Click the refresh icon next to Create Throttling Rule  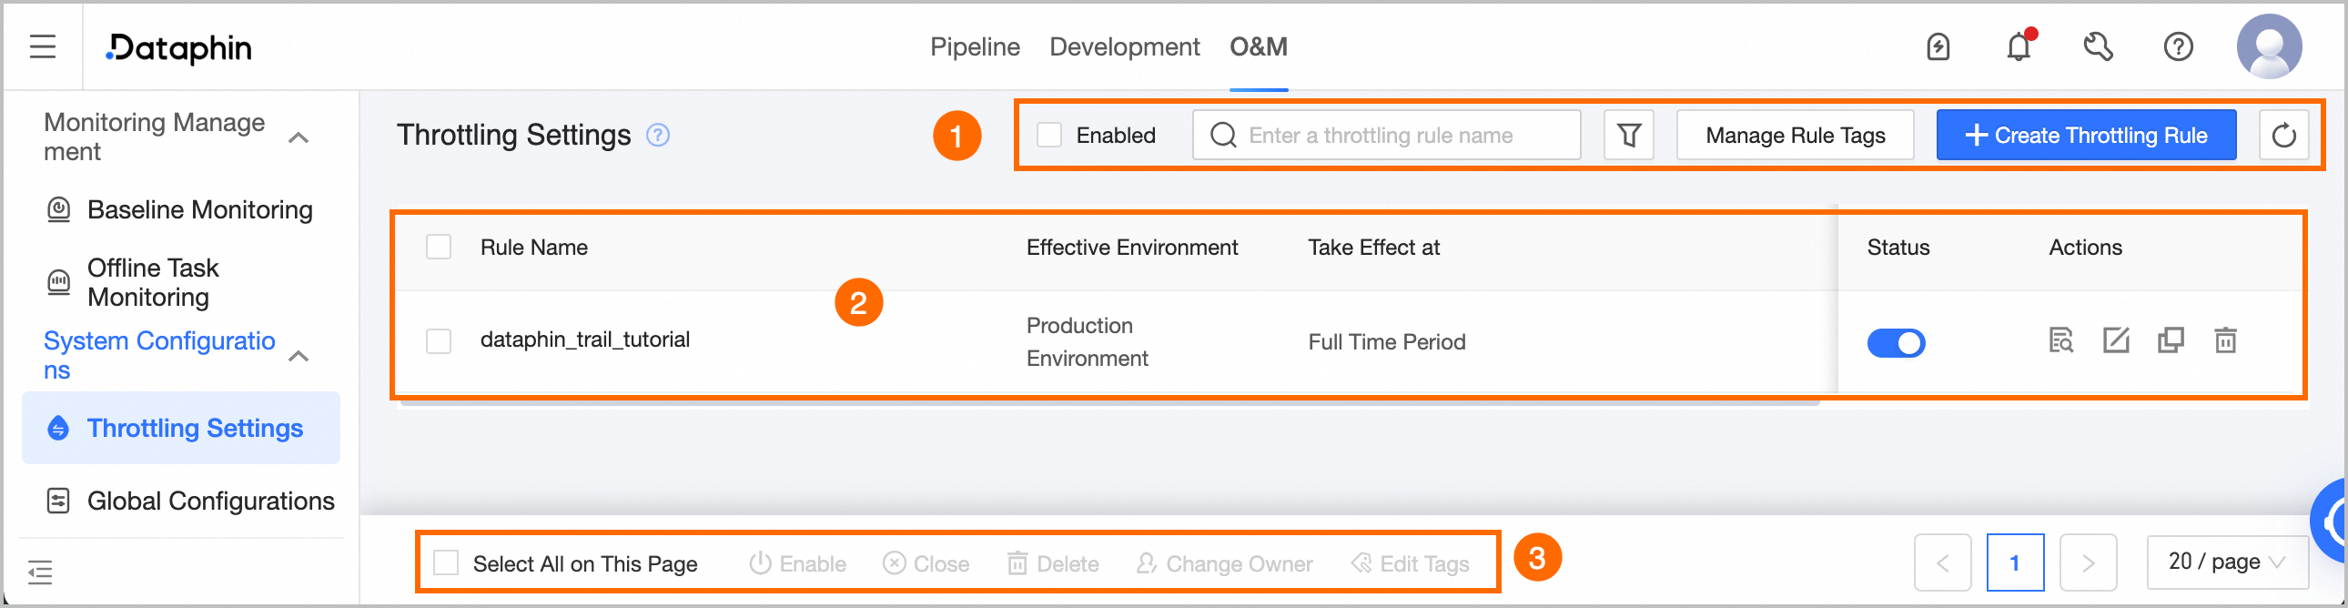click(x=2282, y=136)
